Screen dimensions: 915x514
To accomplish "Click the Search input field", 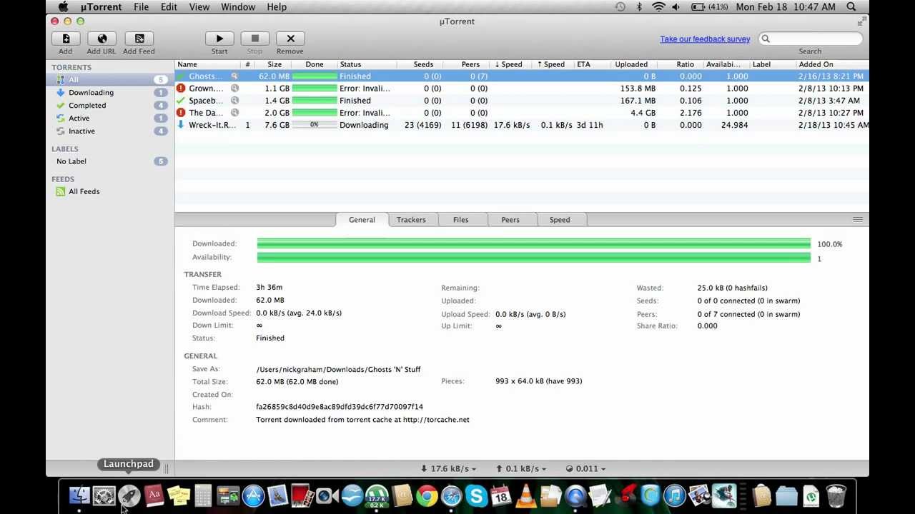I will [x=813, y=39].
